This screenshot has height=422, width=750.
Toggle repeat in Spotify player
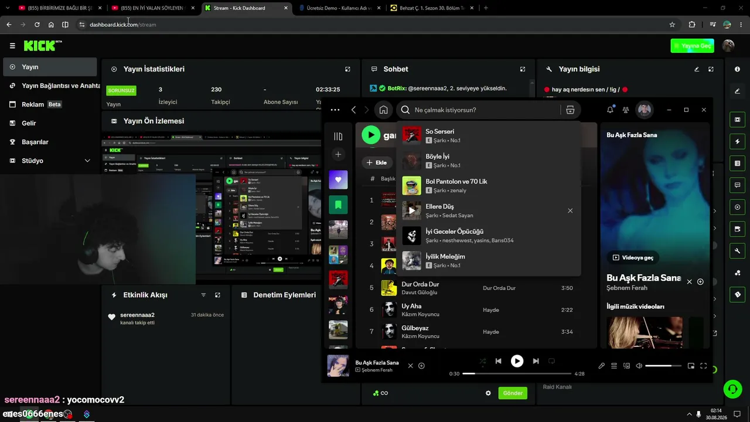[551, 361]
